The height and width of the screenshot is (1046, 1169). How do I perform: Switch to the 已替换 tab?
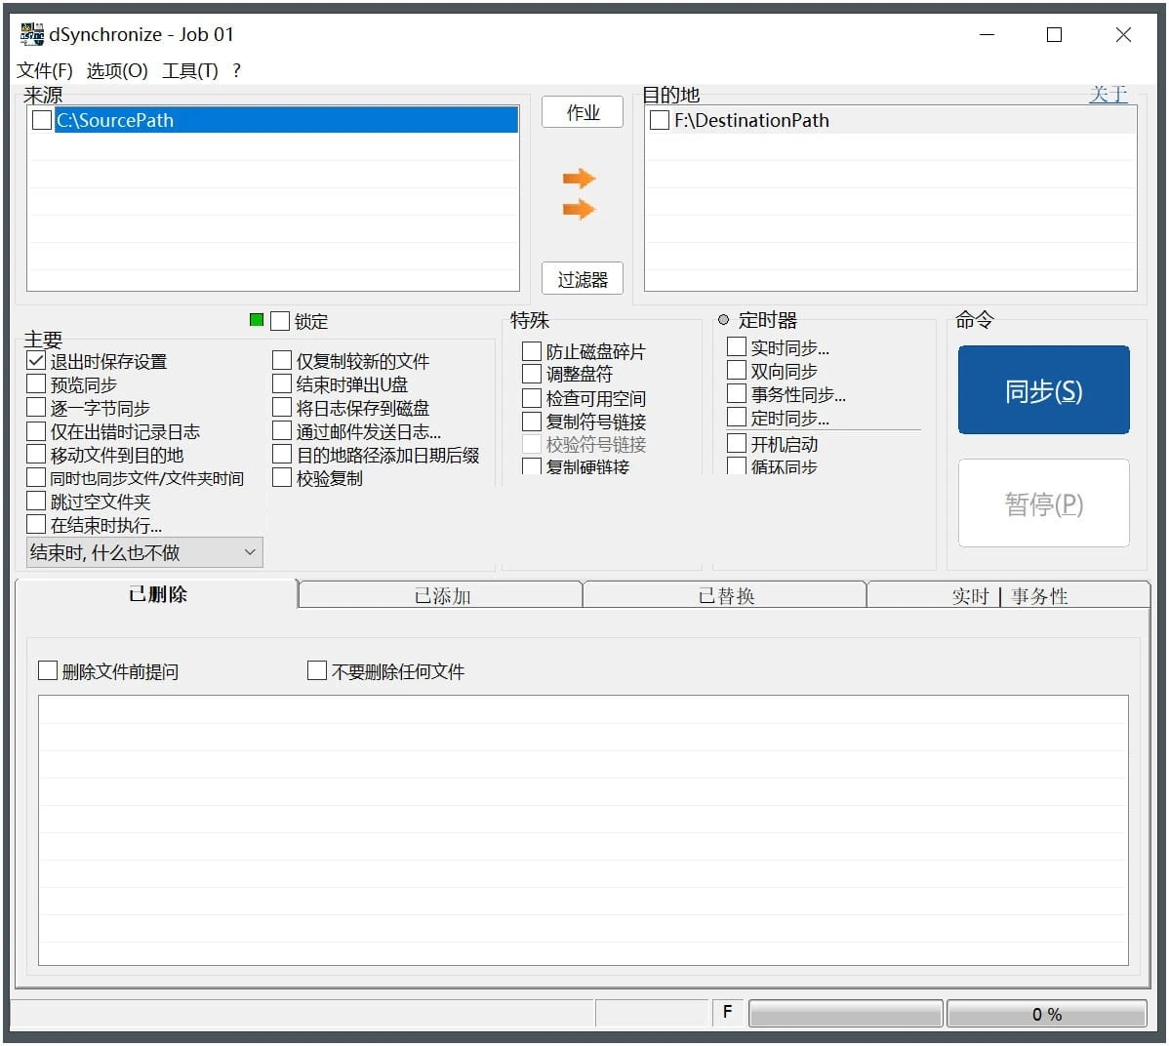725,595
